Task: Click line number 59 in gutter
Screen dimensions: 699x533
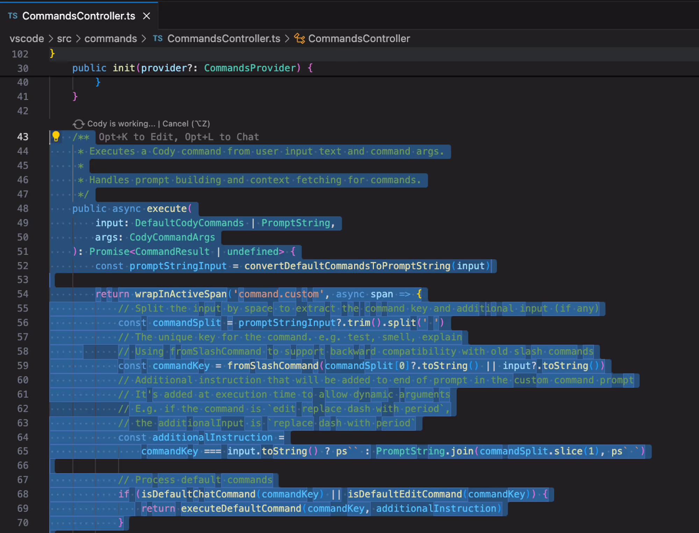Action: point(23,366)
